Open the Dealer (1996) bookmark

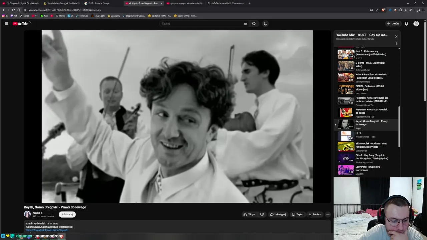pos(185,16)
